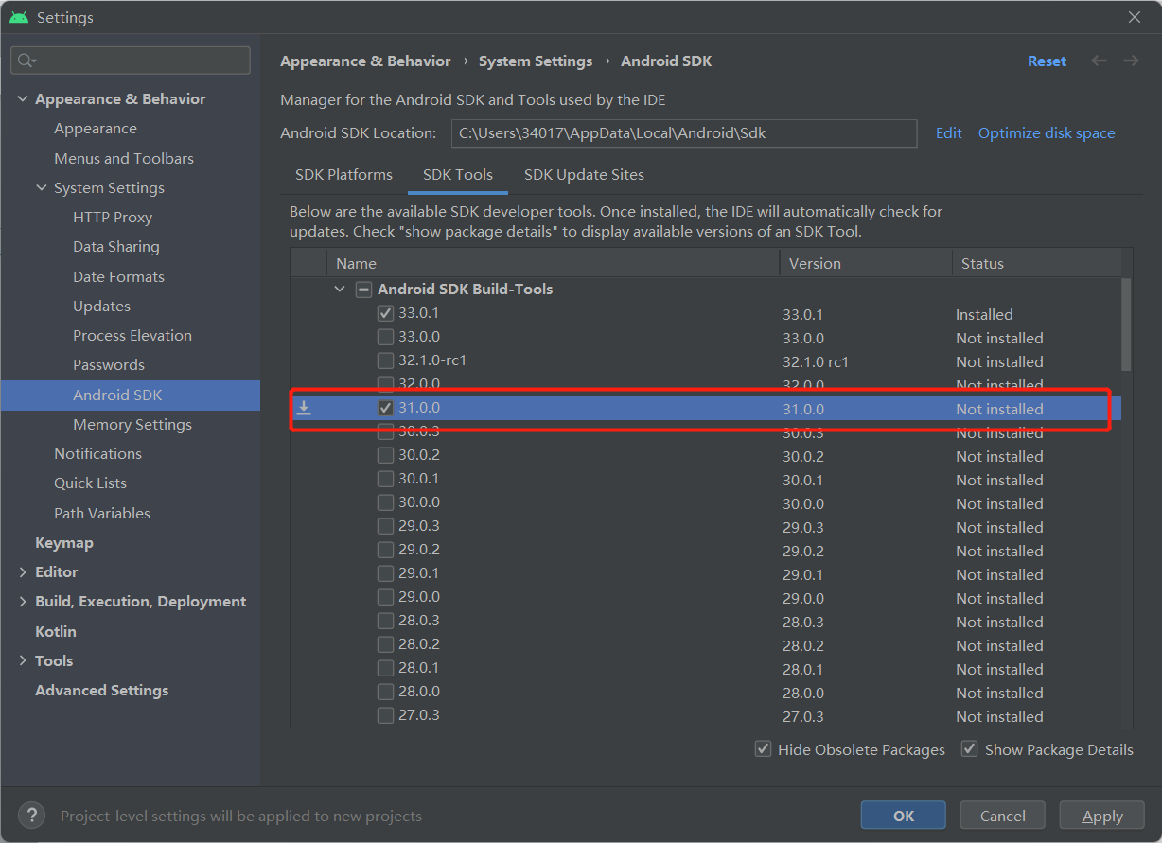Expand the Editor settings section
The width and height of the screenshot is (1162, 843).
(23, 572)
